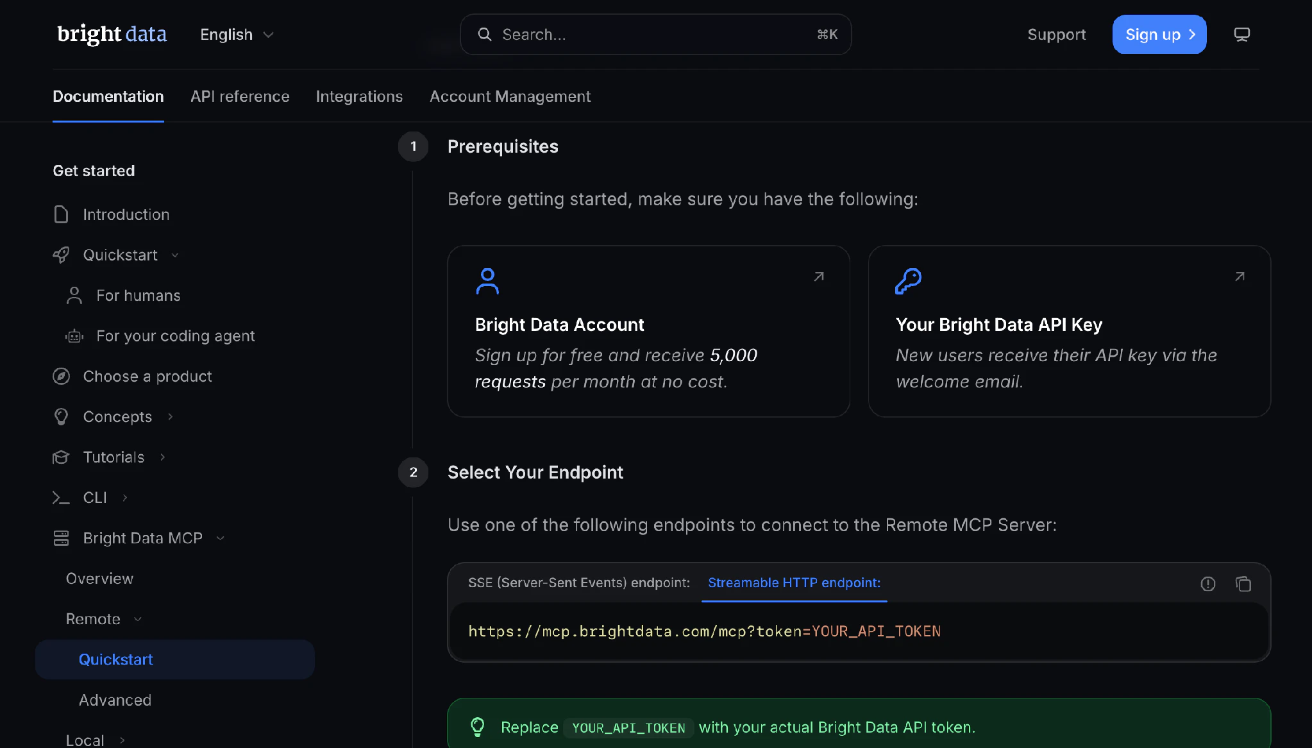
Task: Click the Tutorials graduation cap icon
Action: (61, 457)
